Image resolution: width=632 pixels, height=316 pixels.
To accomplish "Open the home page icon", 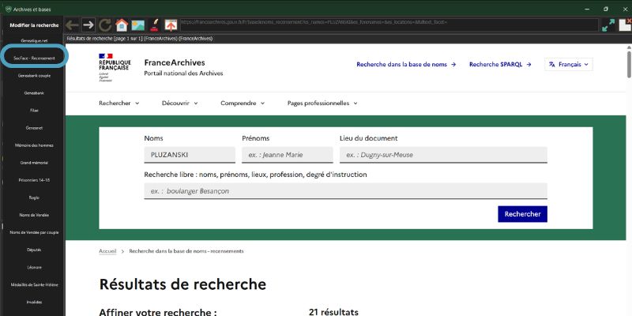I will coord(122,25).
